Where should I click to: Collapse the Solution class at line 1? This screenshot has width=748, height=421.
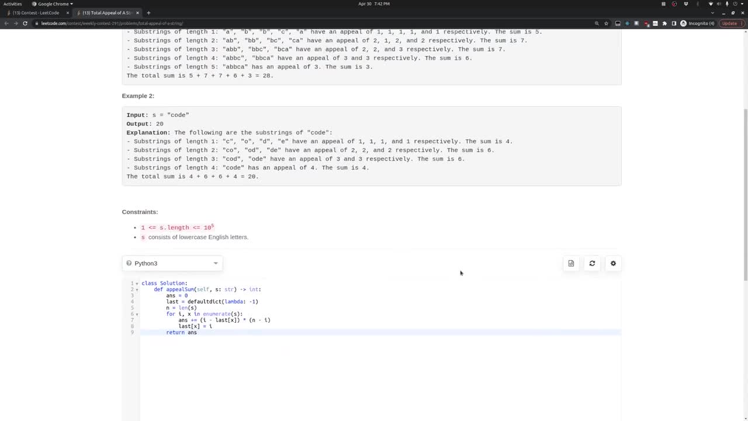click(x=137, y=283)
